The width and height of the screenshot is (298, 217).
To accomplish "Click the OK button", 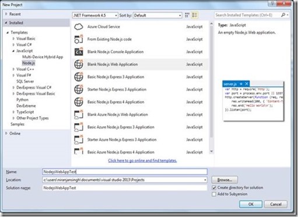I will coord(251,204).
